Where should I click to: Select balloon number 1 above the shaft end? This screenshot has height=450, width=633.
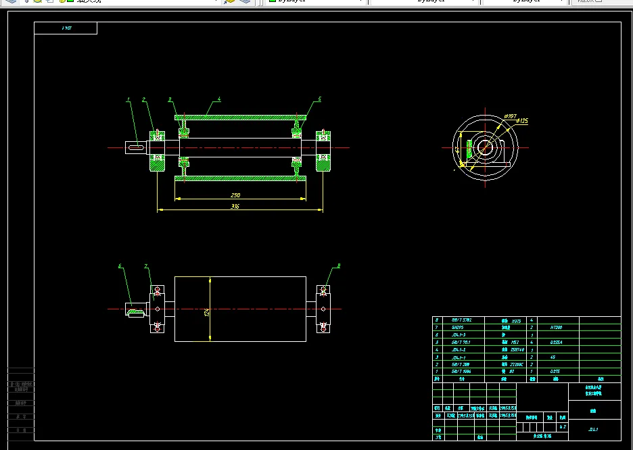coord(128,99)
